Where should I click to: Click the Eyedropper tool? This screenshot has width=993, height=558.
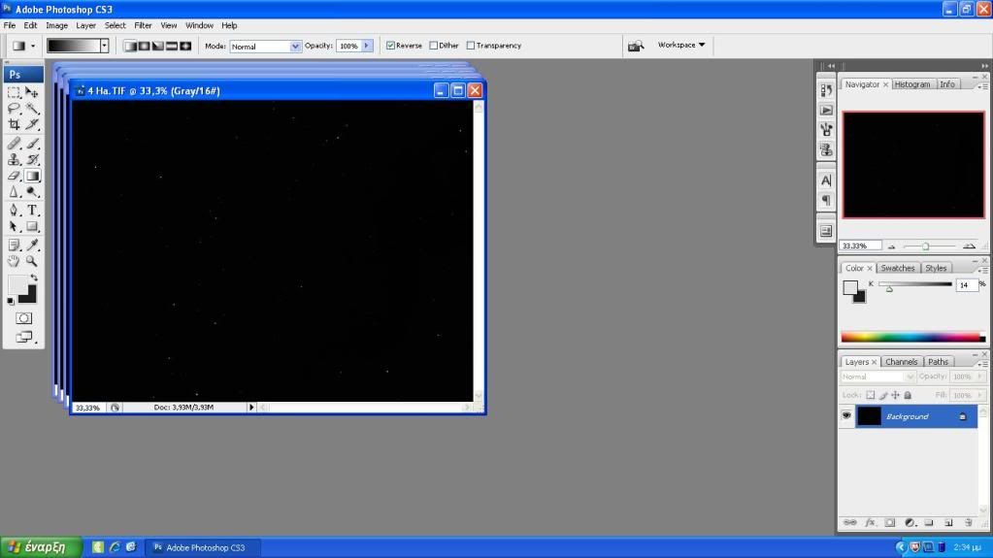(32, 245)
